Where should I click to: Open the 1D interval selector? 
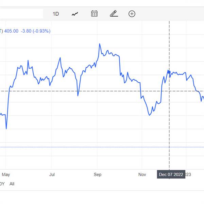click(x=56, y=14)
